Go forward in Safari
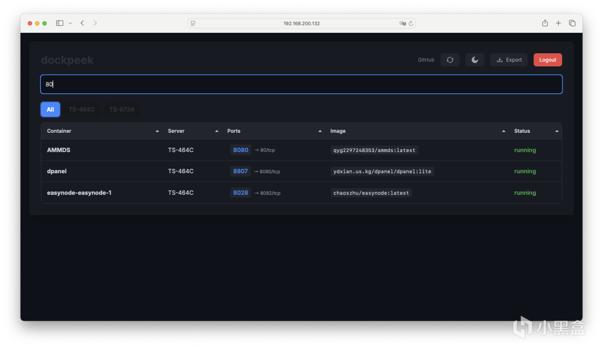This screenshot has width=603, height=348. (95, 23)
